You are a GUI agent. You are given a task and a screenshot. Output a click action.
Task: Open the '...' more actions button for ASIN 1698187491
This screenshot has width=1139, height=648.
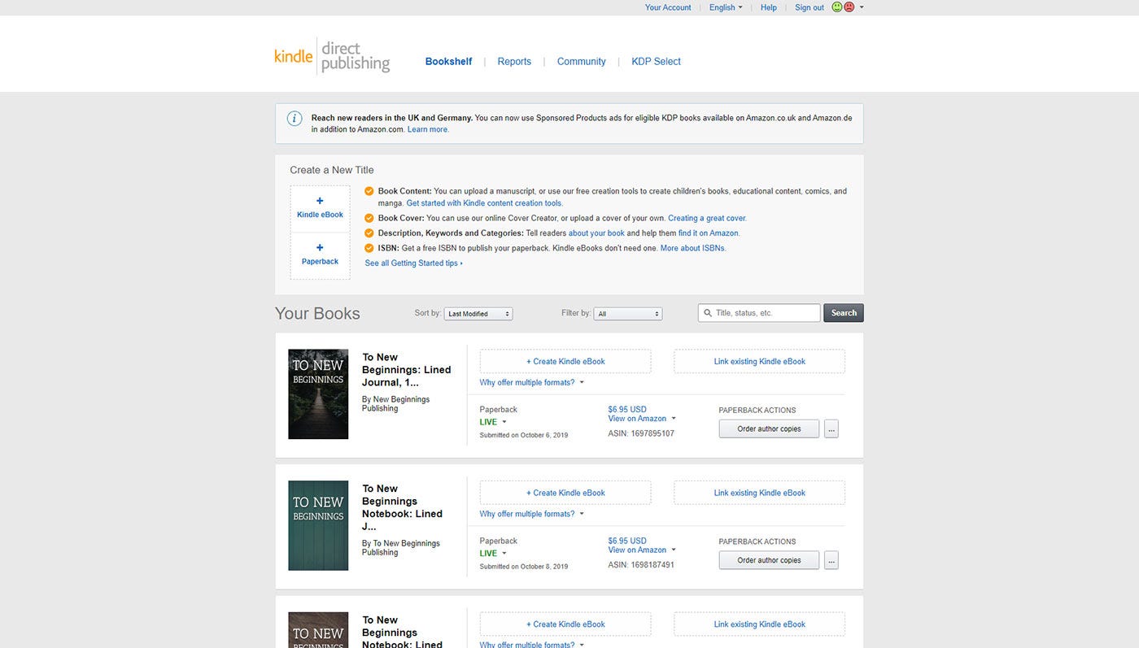(831, 560)
